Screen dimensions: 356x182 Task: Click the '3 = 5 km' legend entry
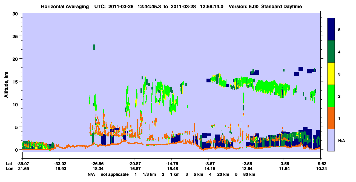pos(195,174)
